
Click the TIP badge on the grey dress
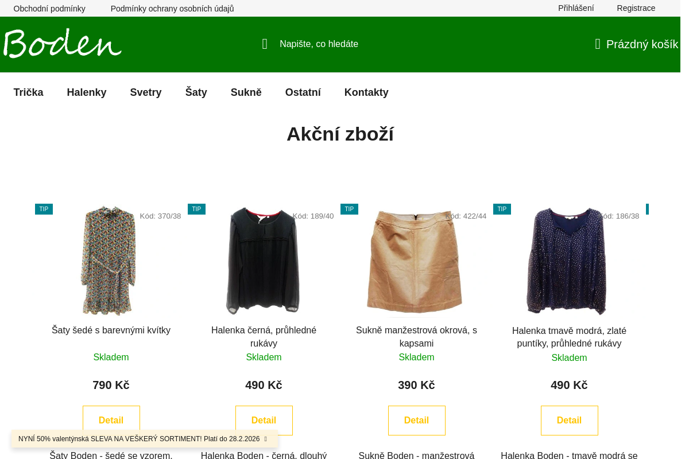(x=44, y=209)
